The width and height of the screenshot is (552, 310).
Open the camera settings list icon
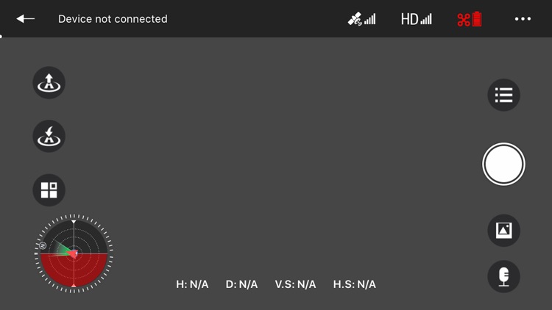(x=503, y=95)
